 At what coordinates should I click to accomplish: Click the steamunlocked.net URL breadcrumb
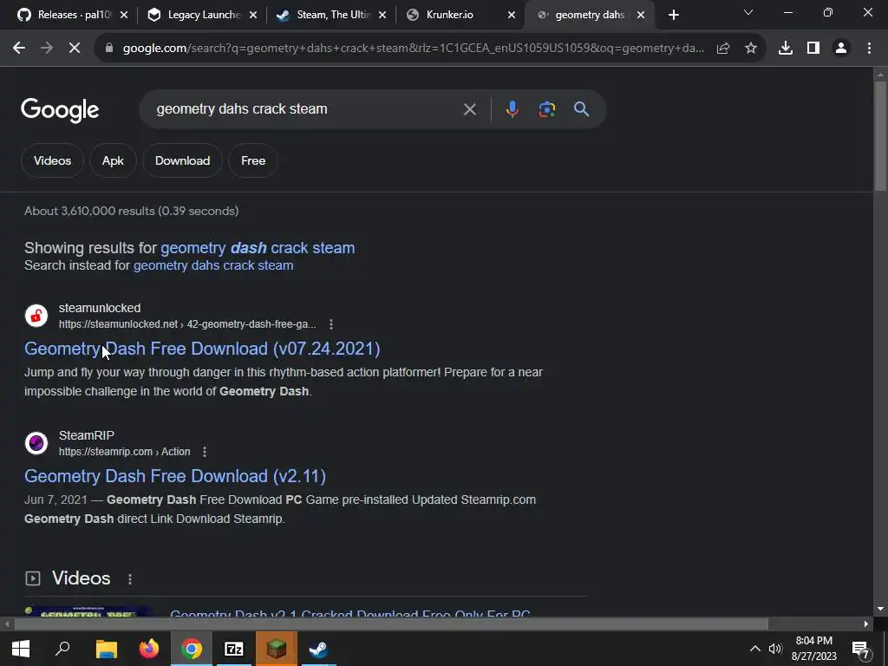pyautogui.click(x=187, y=324)
